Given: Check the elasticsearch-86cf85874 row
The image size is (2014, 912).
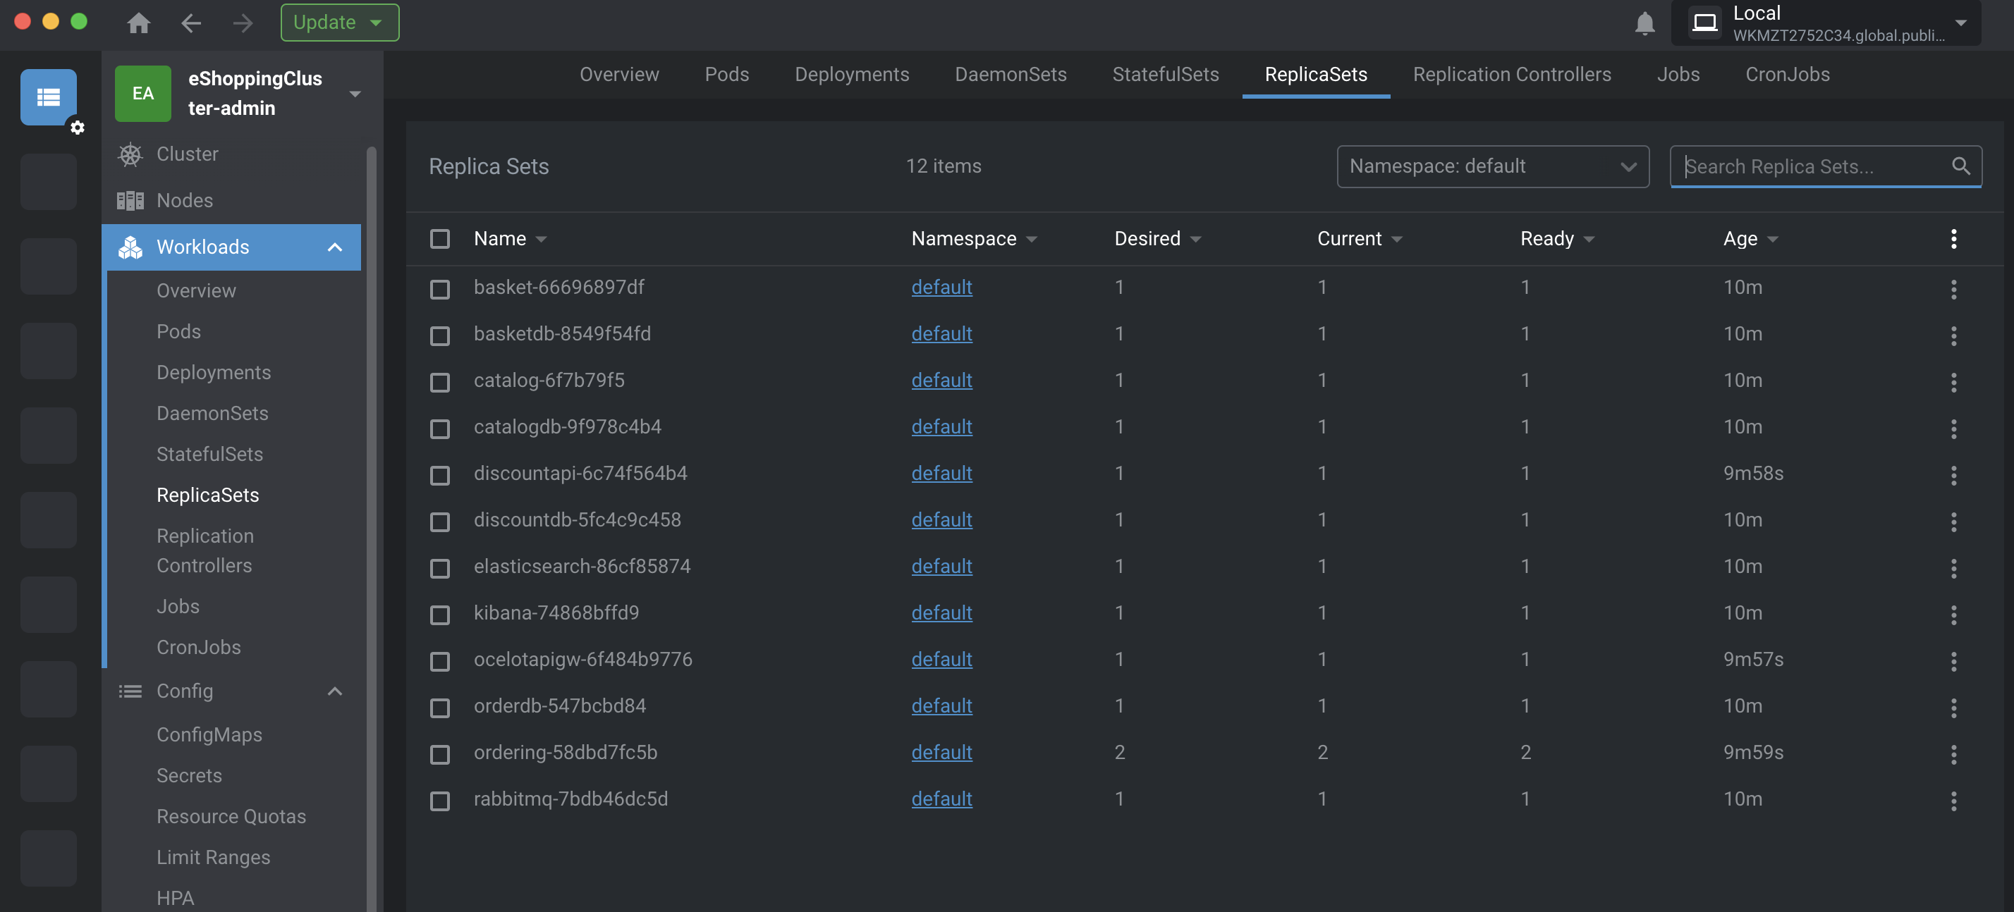Looking at the screenshot, I should tap(439, 568).
